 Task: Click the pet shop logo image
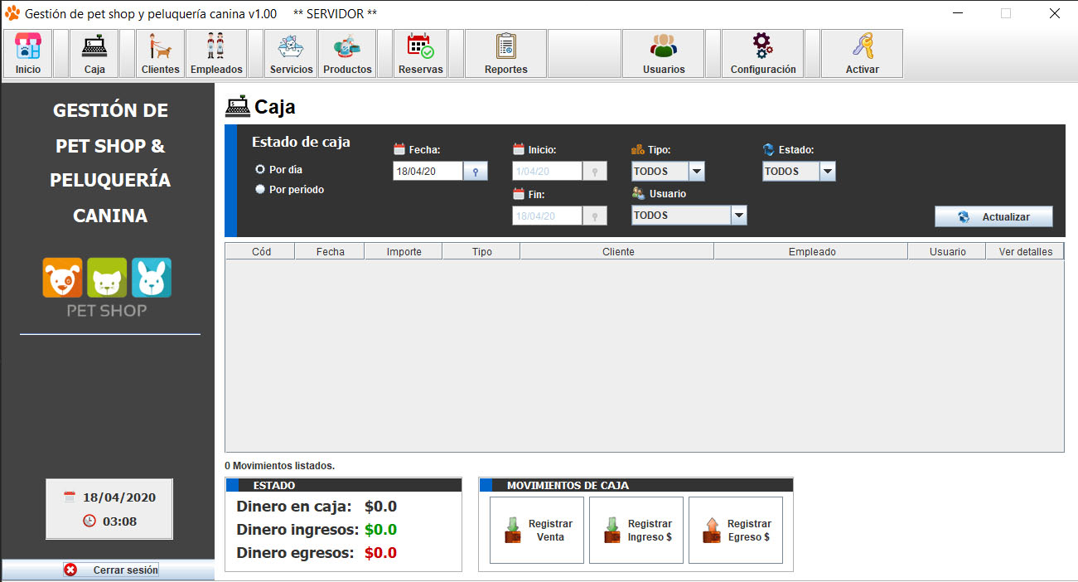[107, 287]
